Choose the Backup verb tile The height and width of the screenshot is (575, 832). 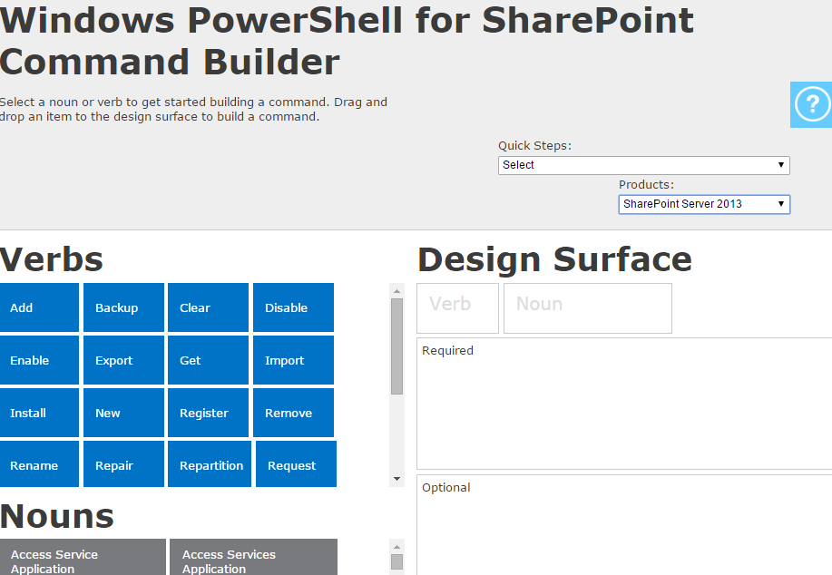tap(123, 307)
